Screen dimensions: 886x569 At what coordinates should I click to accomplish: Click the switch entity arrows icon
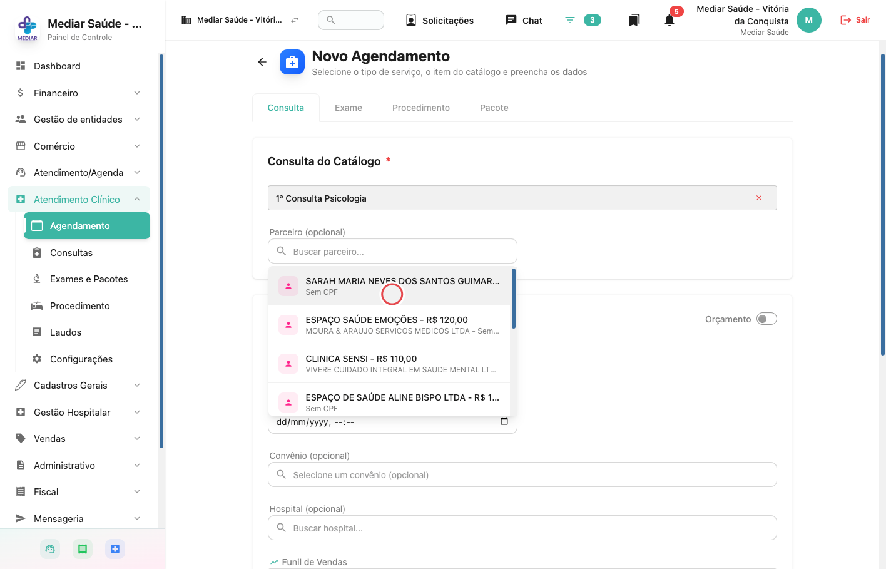295,20
